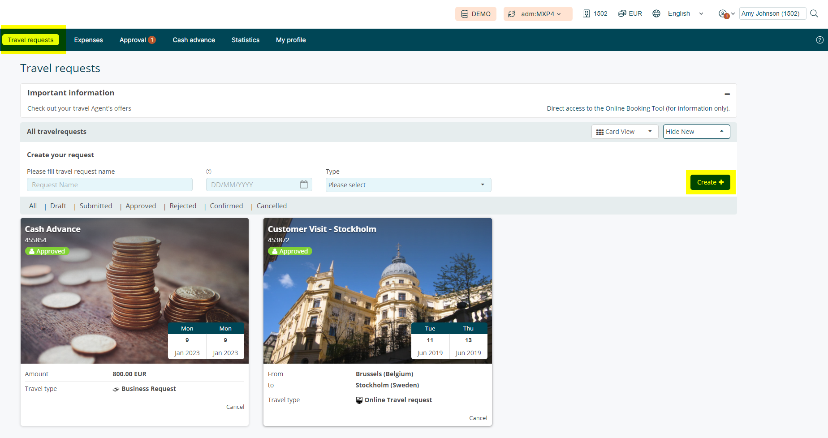828x438 pixels.
Task: Click the globe language icon
Action: click(656, 13)
